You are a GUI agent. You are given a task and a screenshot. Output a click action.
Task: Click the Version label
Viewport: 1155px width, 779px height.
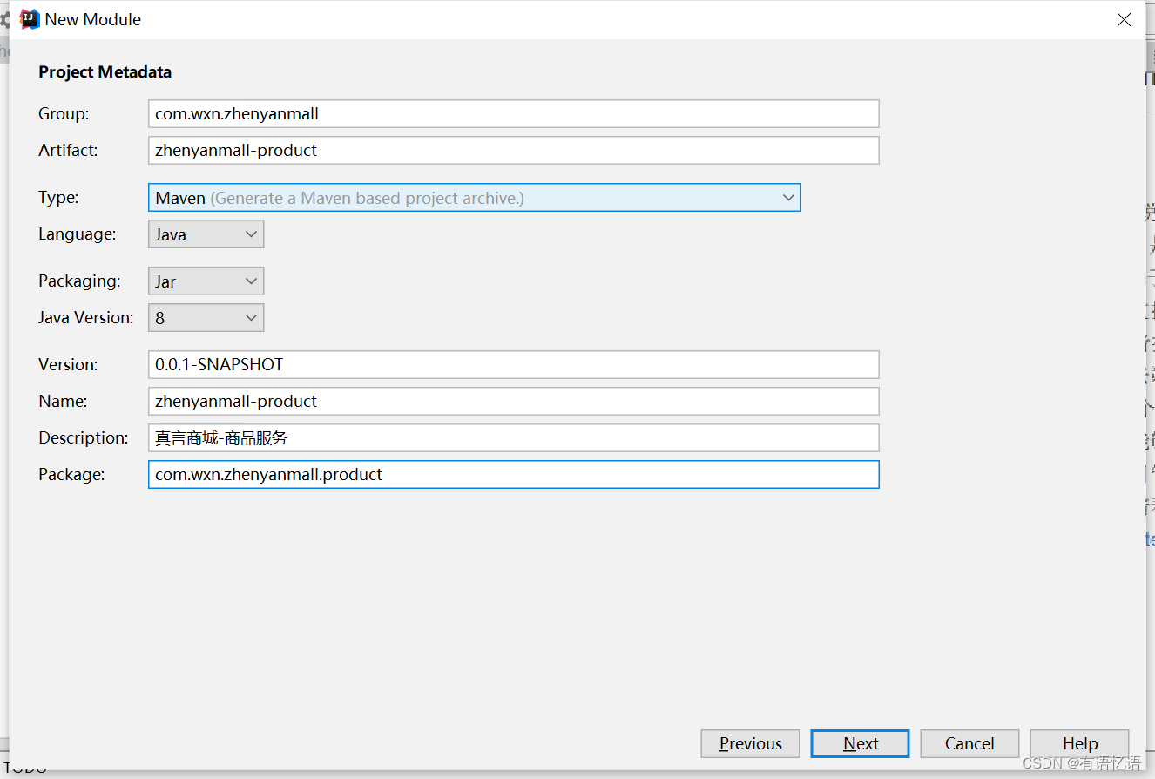pyautogui.click(x=68, y=365)
